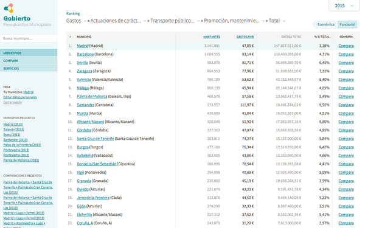Click Compara in the Madrid row
The height and width of the screenshot is (228, 365).
pos(346,46)
